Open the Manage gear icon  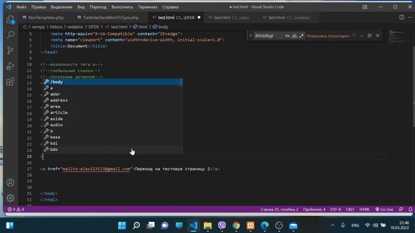pyautogui.click(x=10, y=198)
